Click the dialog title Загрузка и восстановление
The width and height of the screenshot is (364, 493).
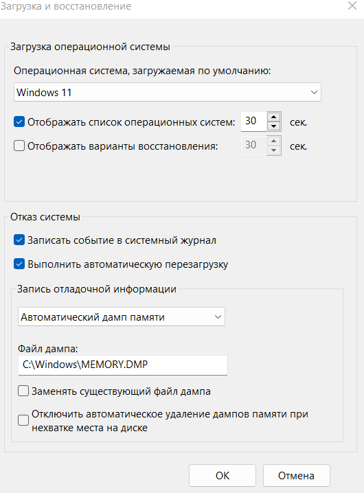[x=66, y=6]
